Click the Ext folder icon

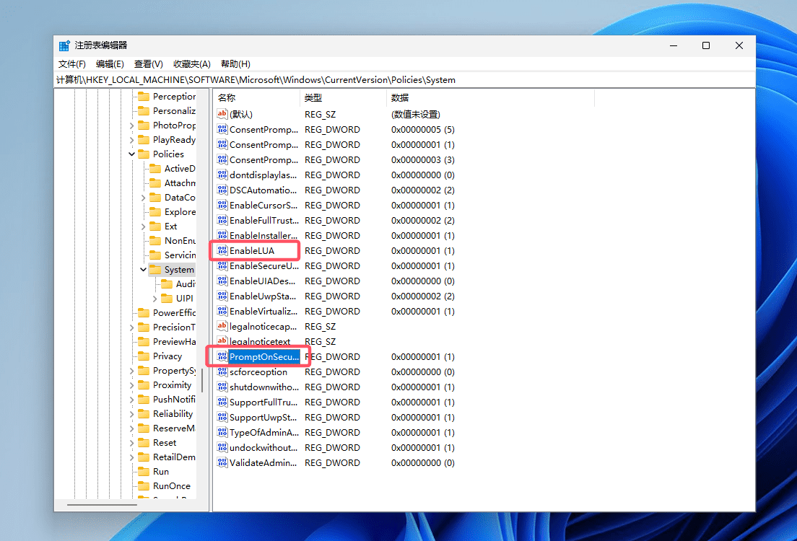[155, 226]
